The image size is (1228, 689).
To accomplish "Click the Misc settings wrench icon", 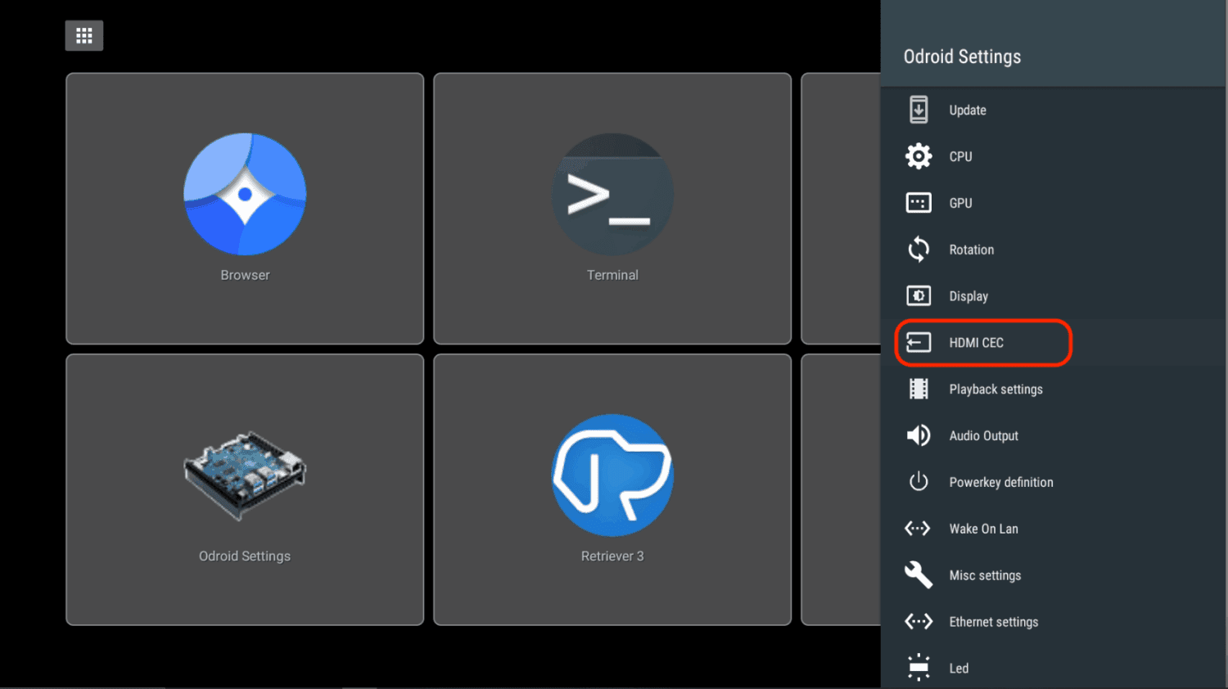I will (919, 575).
